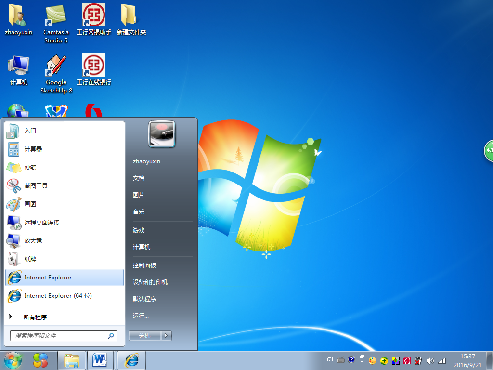Open the volume speaker tray icon

pos(430,360)
